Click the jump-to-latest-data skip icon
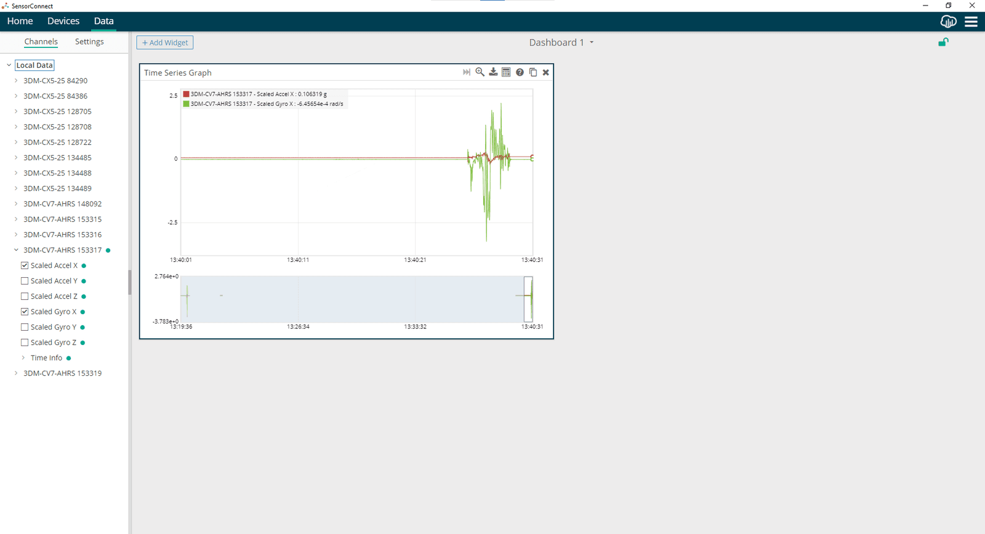Viewport: 985px width, 534px height. coord(467,72)
